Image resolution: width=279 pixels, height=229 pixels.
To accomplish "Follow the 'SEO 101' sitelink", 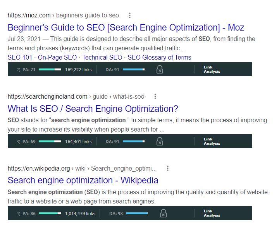I will pyautogui.click(x=20, y=57).
